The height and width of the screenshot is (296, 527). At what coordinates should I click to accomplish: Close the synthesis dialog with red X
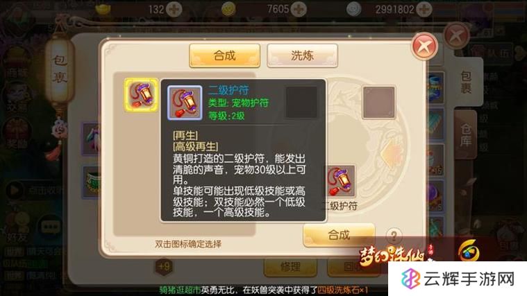tap(424, 46)
